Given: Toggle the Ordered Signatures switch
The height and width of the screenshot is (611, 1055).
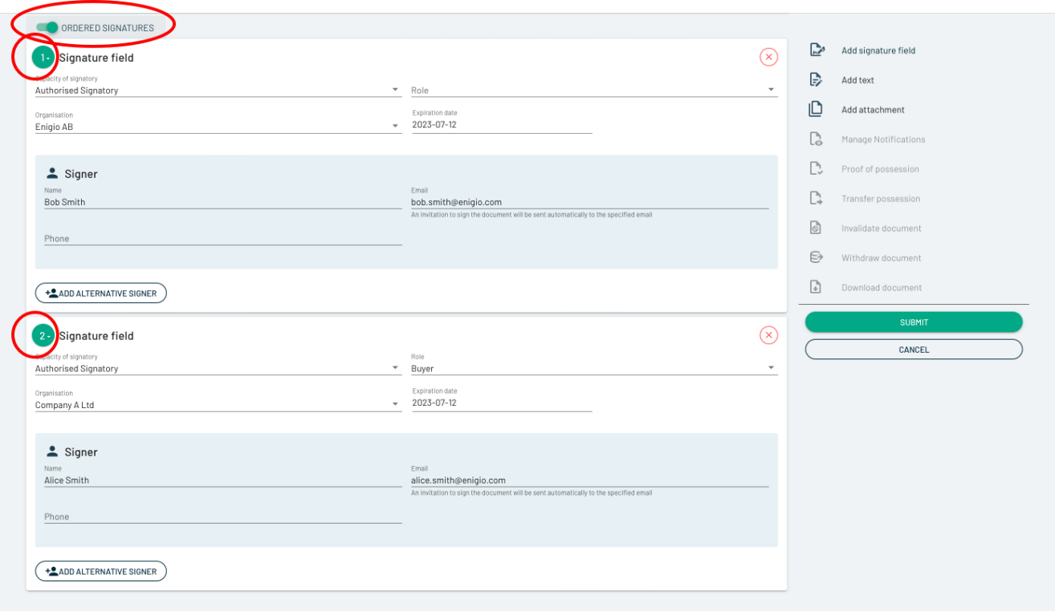Looking at the screenshot, I should (47, 28).
